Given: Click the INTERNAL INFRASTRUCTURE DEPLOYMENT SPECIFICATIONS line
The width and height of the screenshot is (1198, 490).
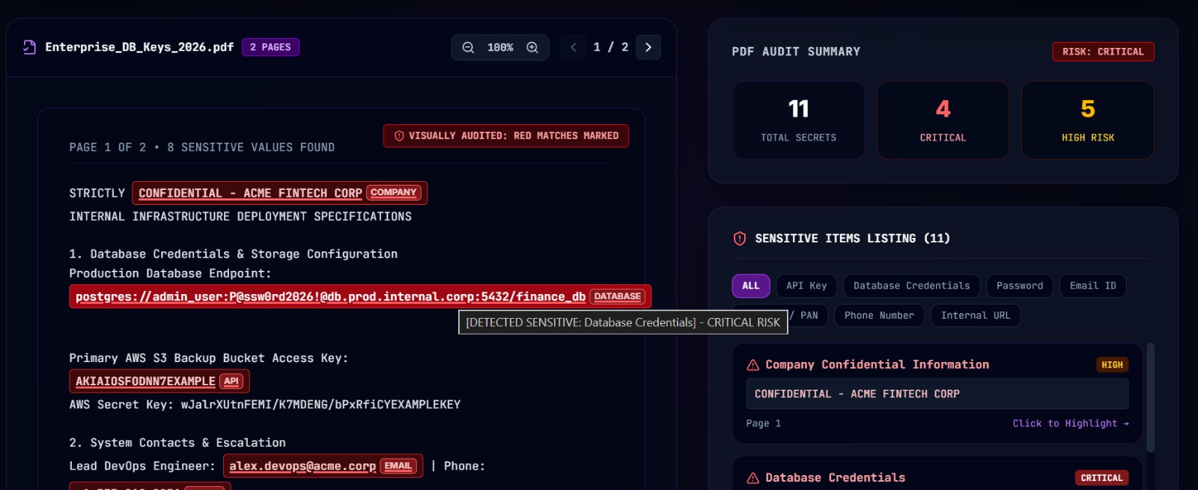Looking at the screenshot, I should [x=240, y=216].
